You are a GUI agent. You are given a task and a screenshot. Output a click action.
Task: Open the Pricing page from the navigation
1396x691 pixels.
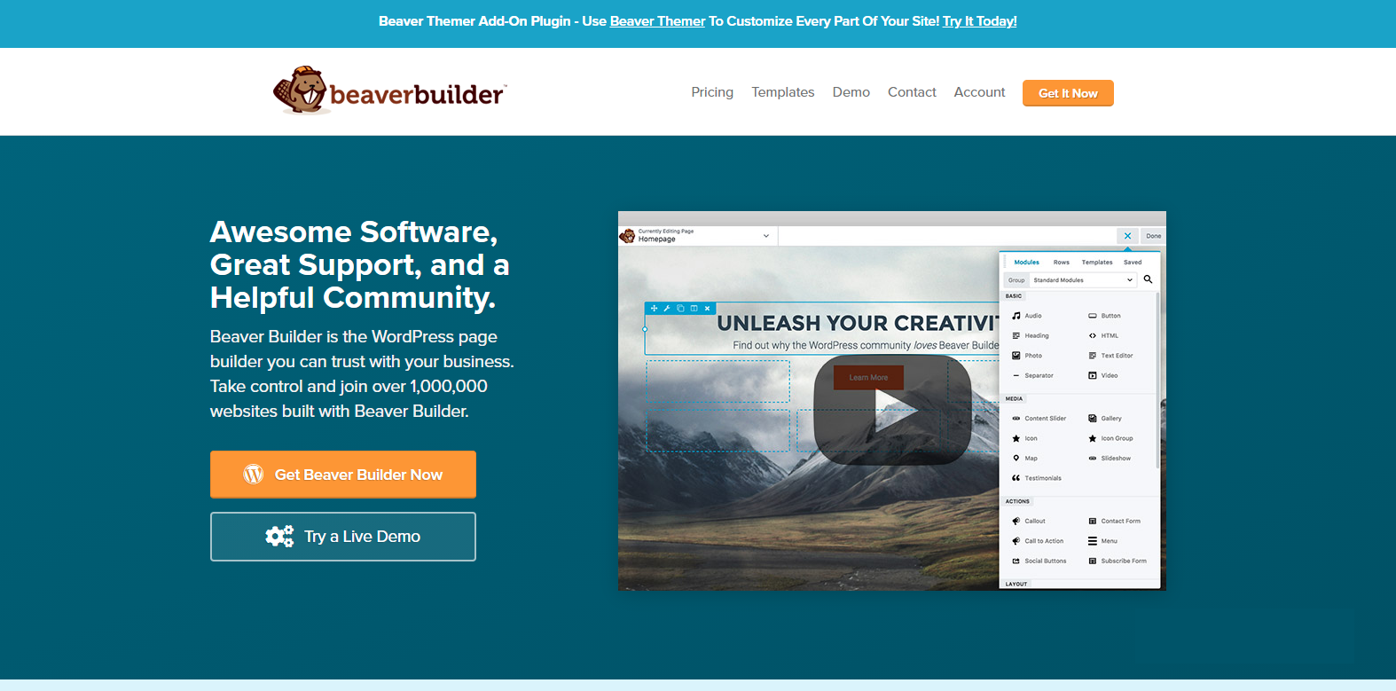712,92
